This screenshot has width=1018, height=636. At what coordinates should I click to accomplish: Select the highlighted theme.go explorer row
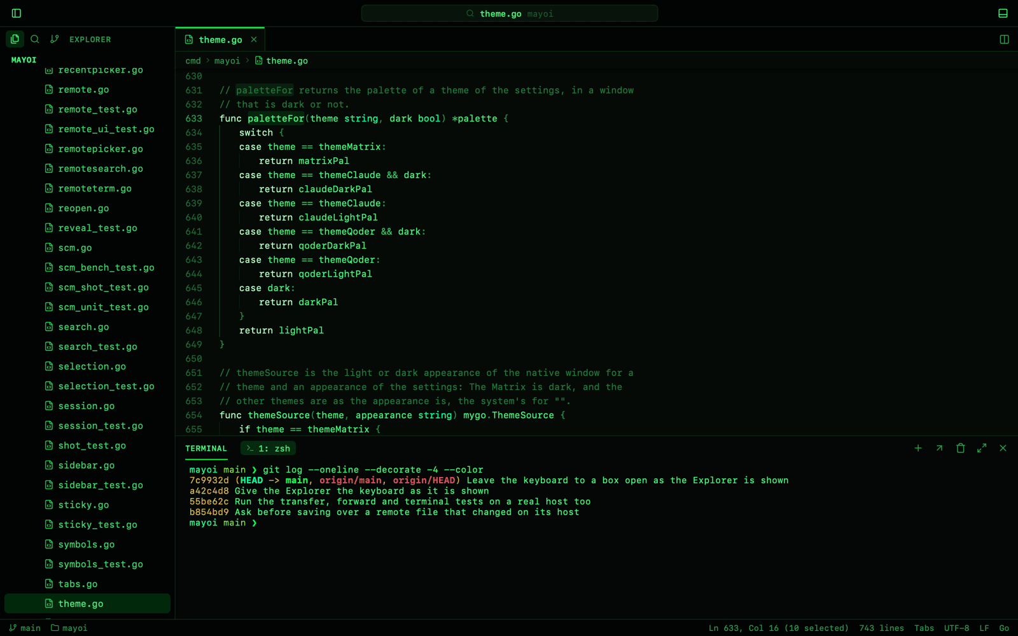point(87,604)
